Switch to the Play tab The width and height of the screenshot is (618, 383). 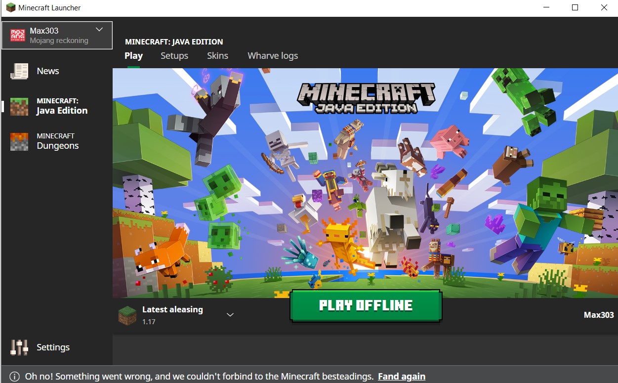(x=133, y=56)
